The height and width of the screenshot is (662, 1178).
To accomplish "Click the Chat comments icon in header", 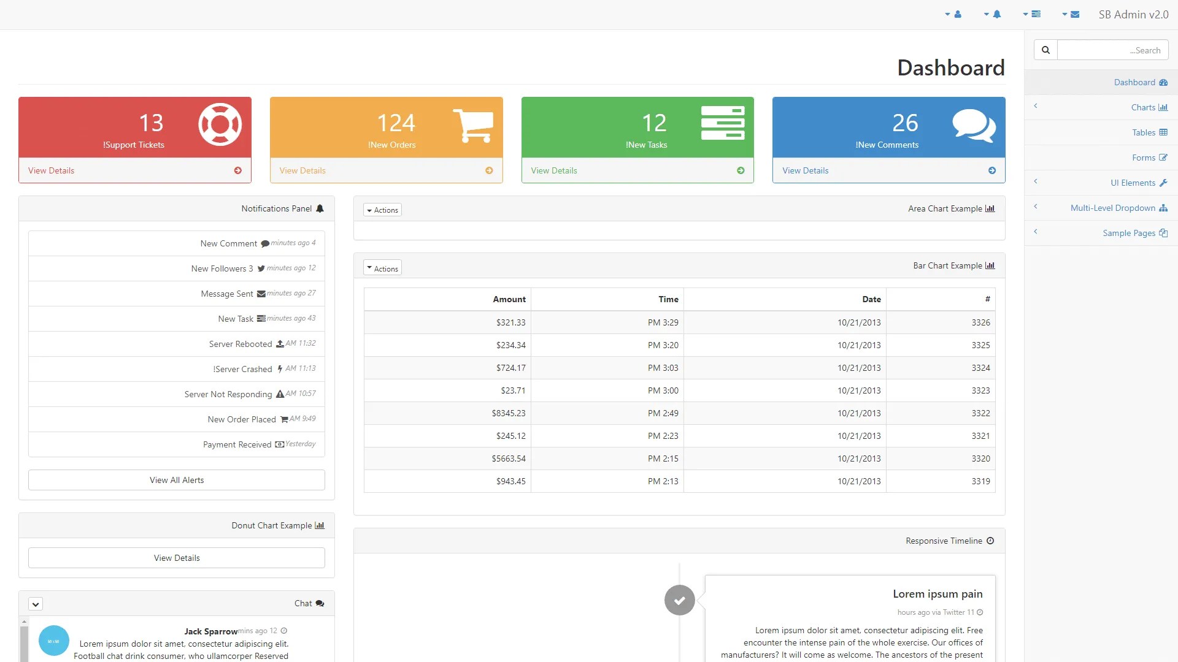I will pyautogui.click(x=320, y=603).
